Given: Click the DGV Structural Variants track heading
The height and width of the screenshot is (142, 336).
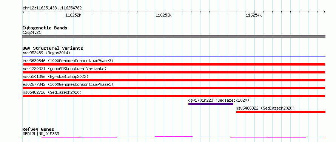Looking at the screenshot, I should (53, 48).
